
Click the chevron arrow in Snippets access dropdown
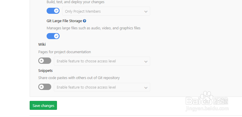pyautogui.click(x=146, y=87)
